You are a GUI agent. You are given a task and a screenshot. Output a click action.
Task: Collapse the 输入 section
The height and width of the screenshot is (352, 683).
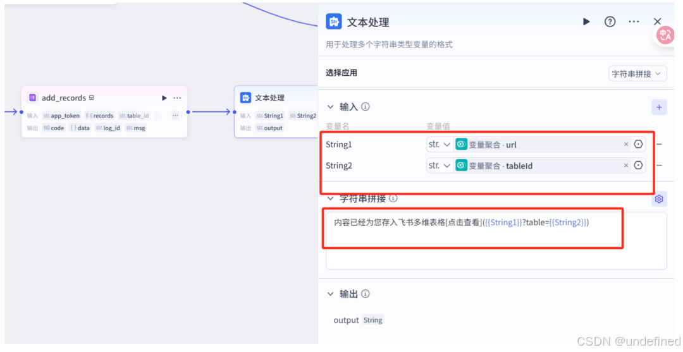(330, 107)
